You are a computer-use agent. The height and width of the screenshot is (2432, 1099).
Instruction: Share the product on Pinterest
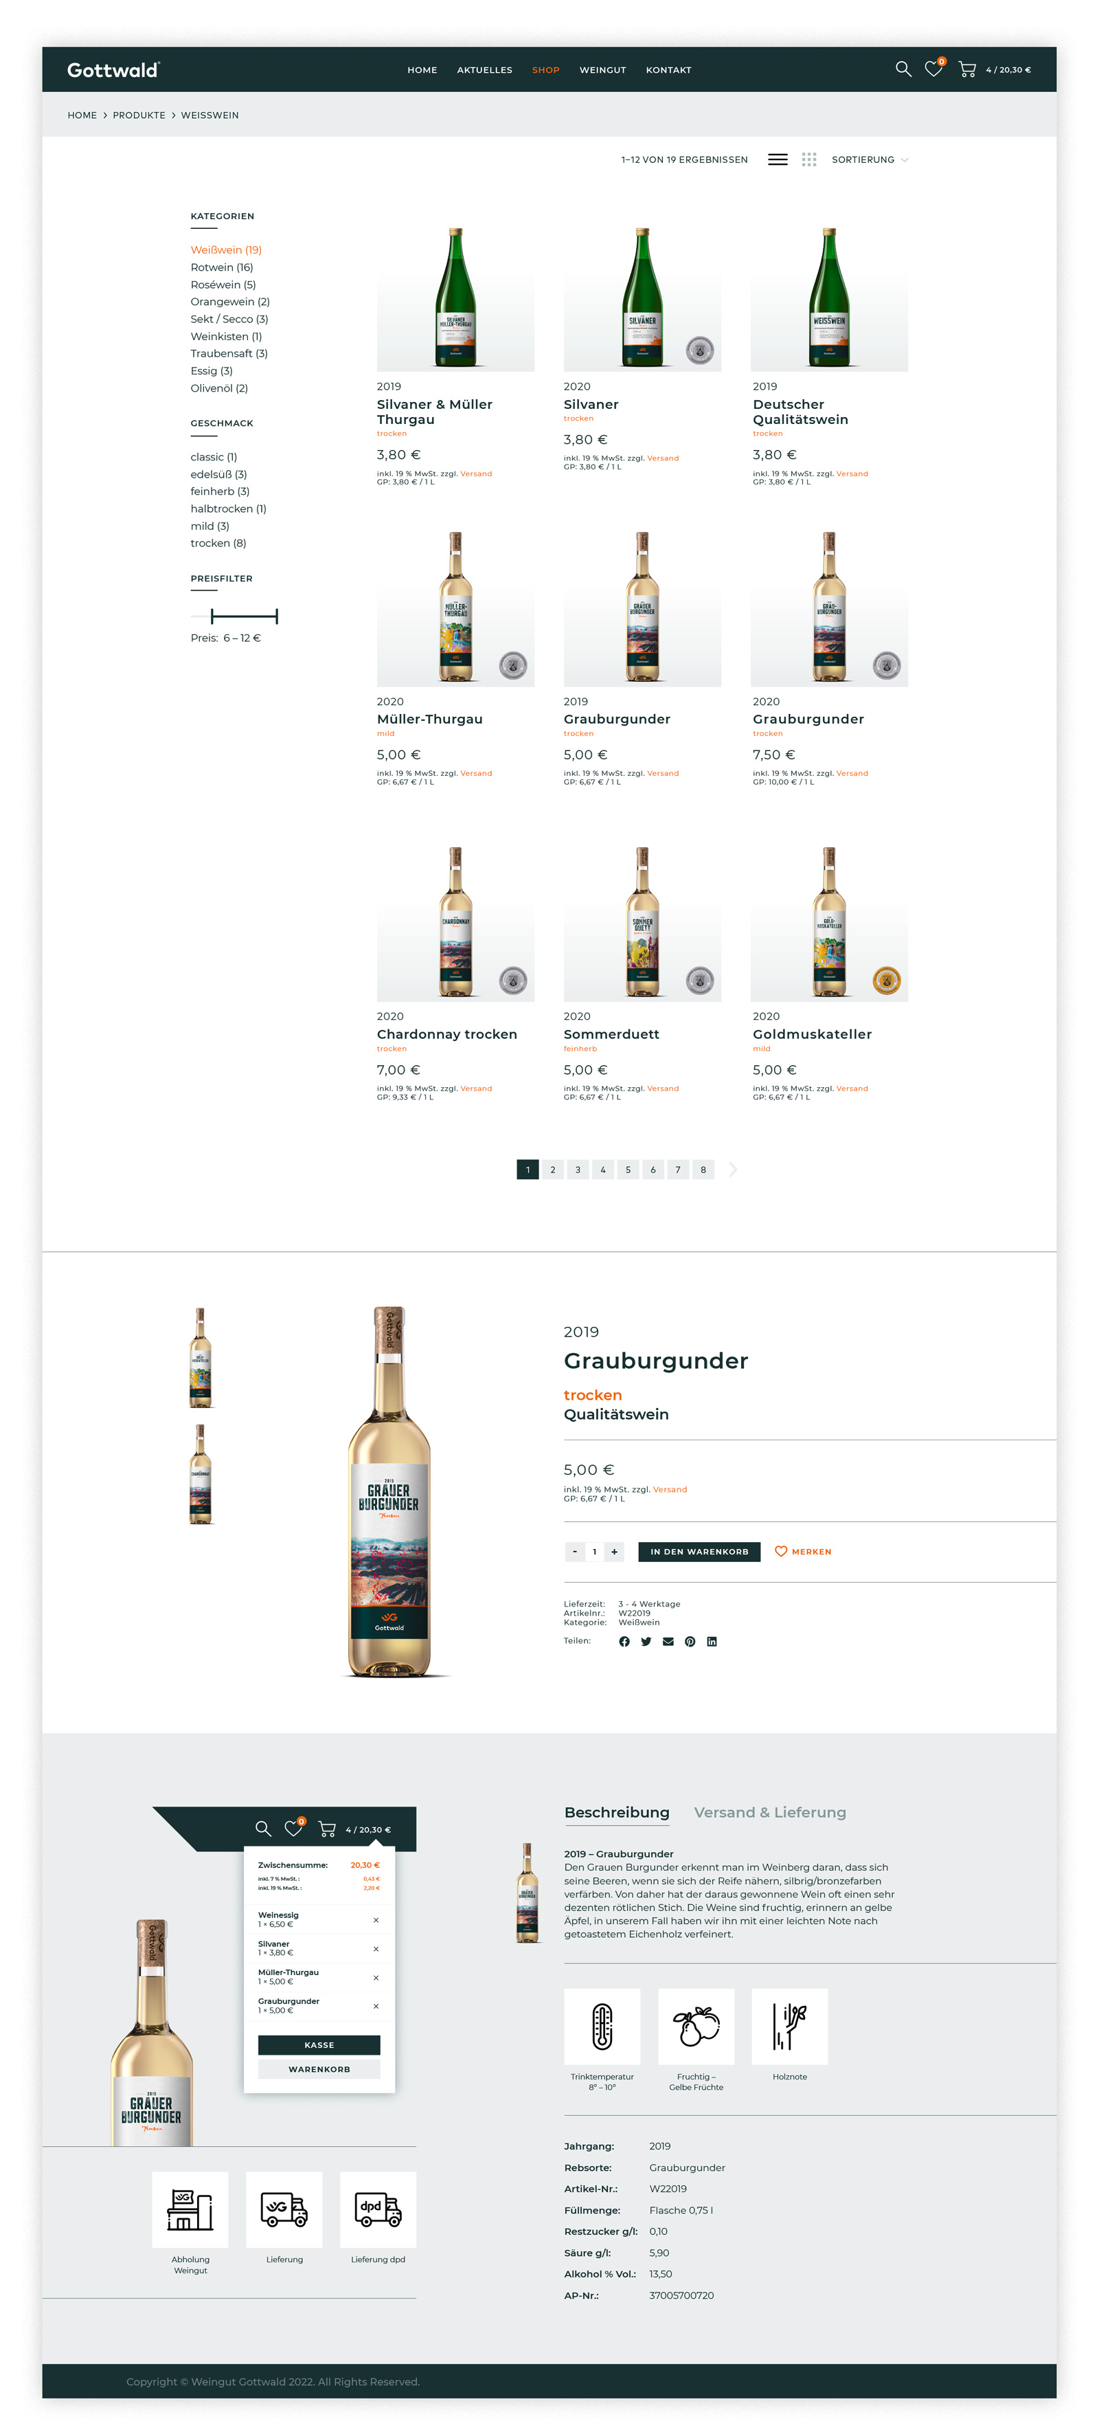[x=690, y=1641]
